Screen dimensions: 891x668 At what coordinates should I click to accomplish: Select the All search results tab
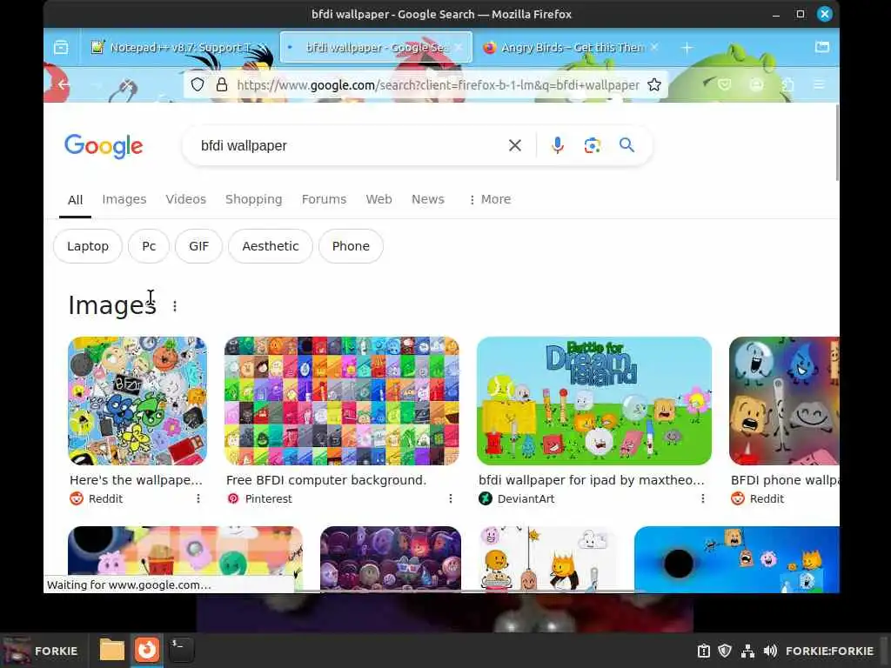pyautogui.click(x=75, y=200)
